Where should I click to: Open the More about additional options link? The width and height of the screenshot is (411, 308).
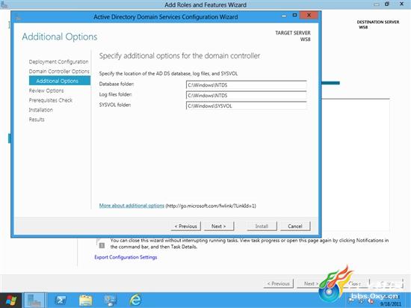click(132, 206)
